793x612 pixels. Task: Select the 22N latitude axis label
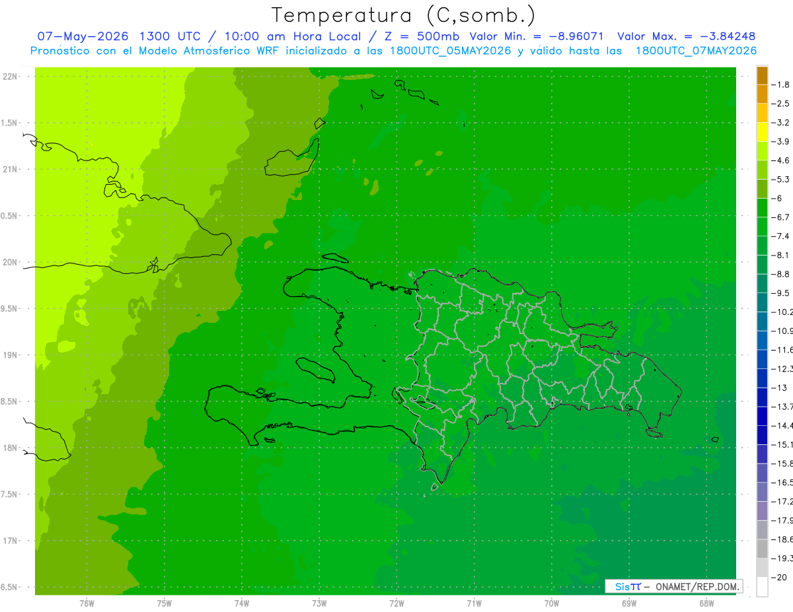click(11, 77)
